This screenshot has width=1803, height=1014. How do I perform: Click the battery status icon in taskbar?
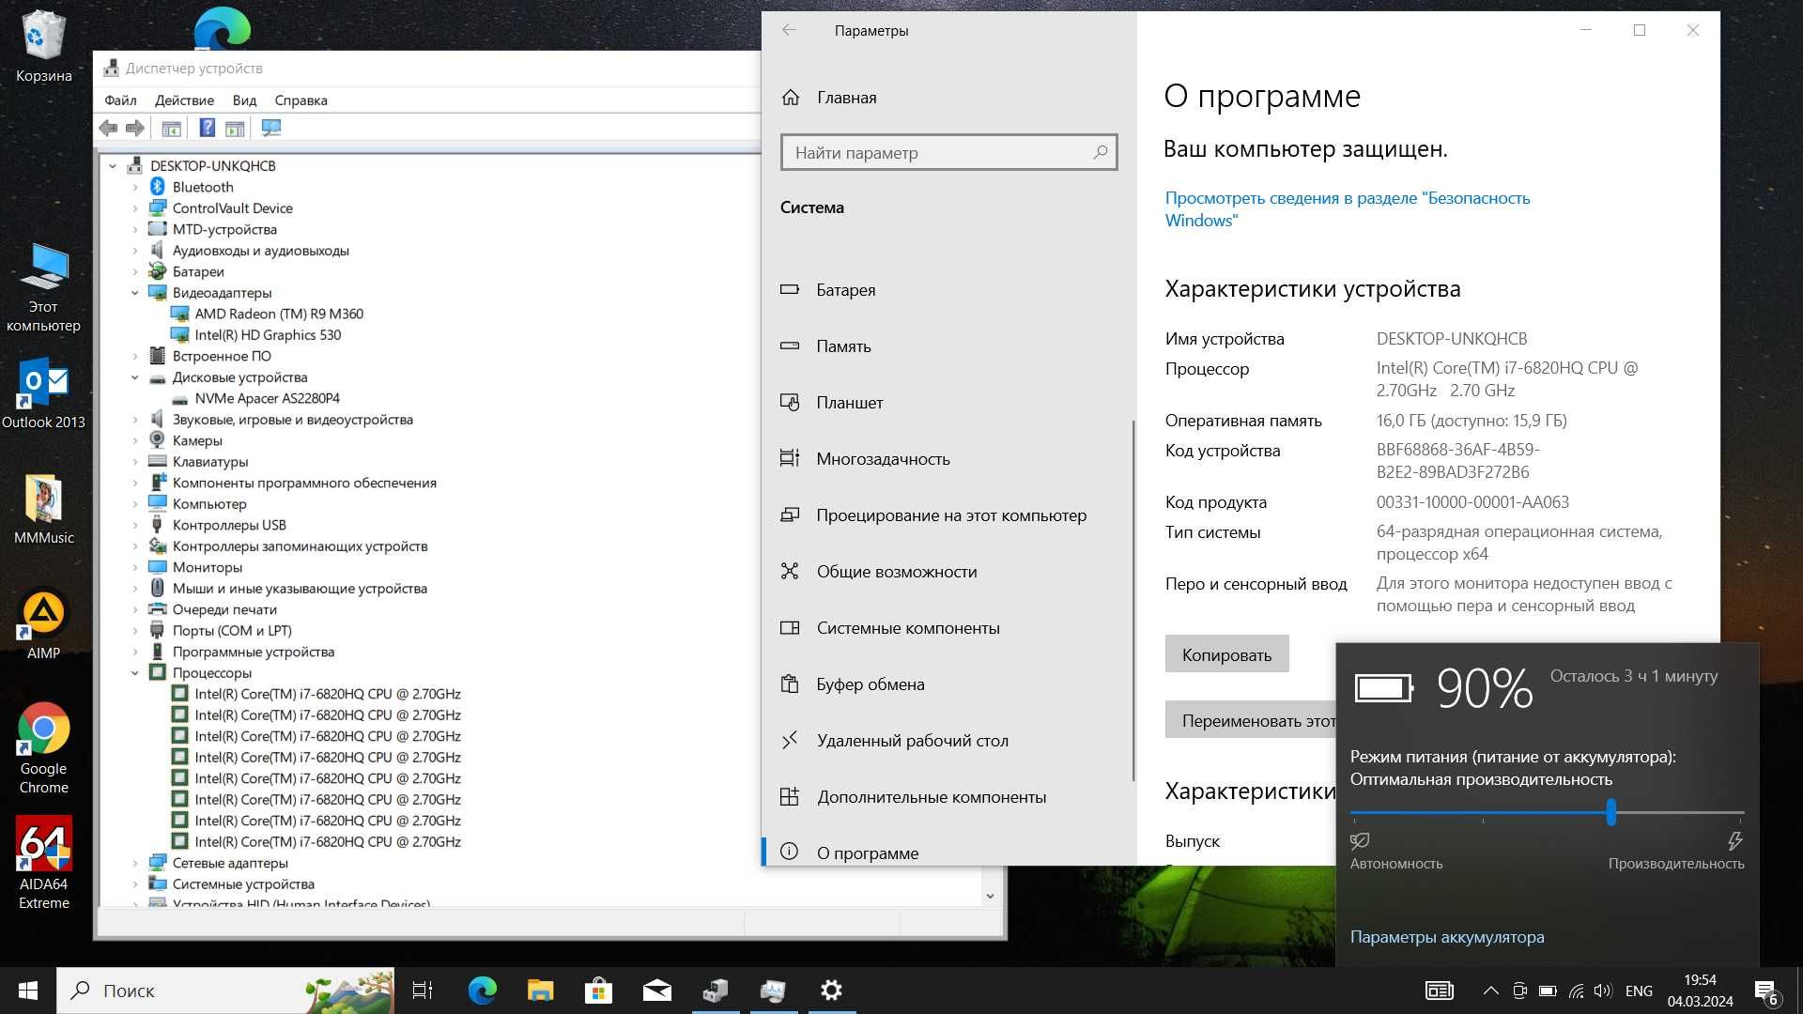1549,991
